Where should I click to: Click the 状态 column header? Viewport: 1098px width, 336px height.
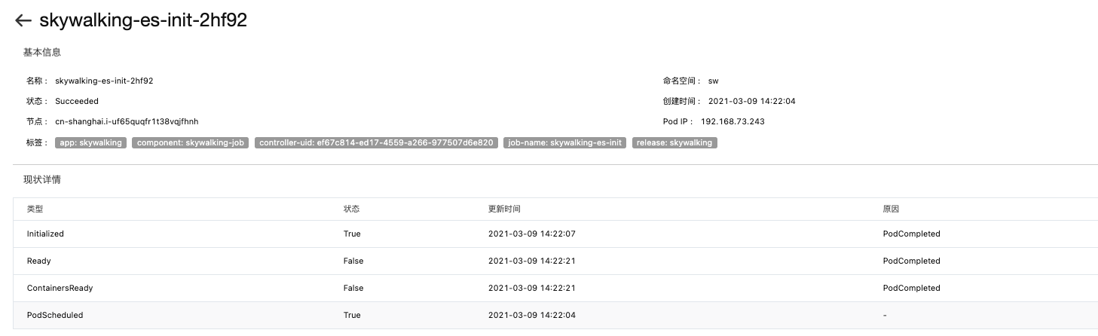point(352,209)
